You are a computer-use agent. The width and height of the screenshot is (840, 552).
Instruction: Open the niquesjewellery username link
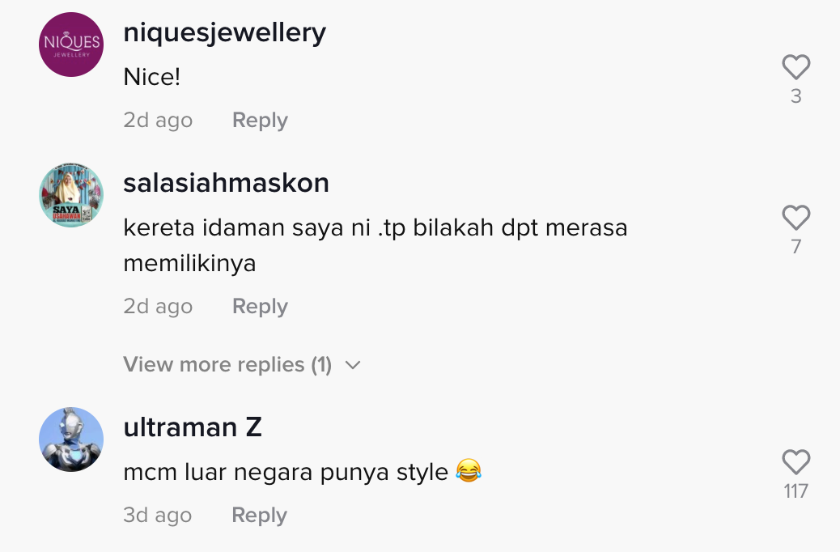(x=224, y=33)
